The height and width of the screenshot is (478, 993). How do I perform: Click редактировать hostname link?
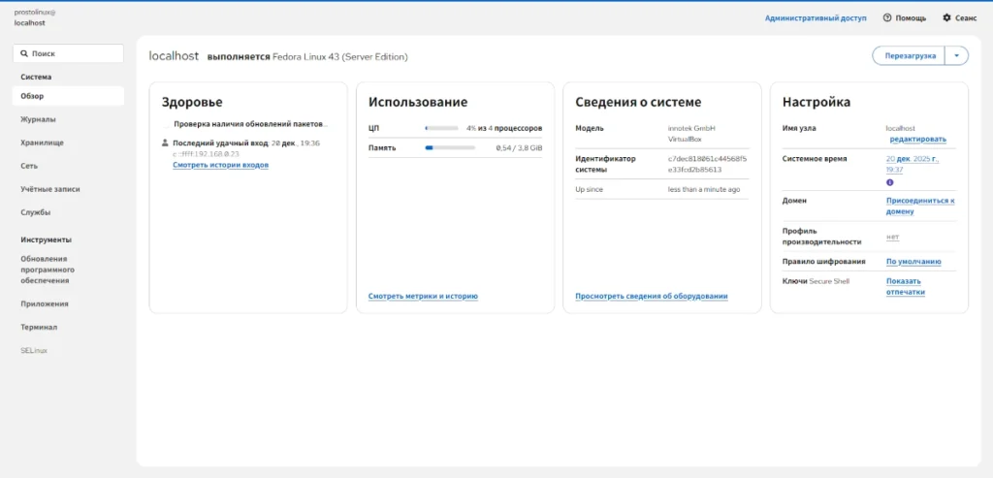918,140
